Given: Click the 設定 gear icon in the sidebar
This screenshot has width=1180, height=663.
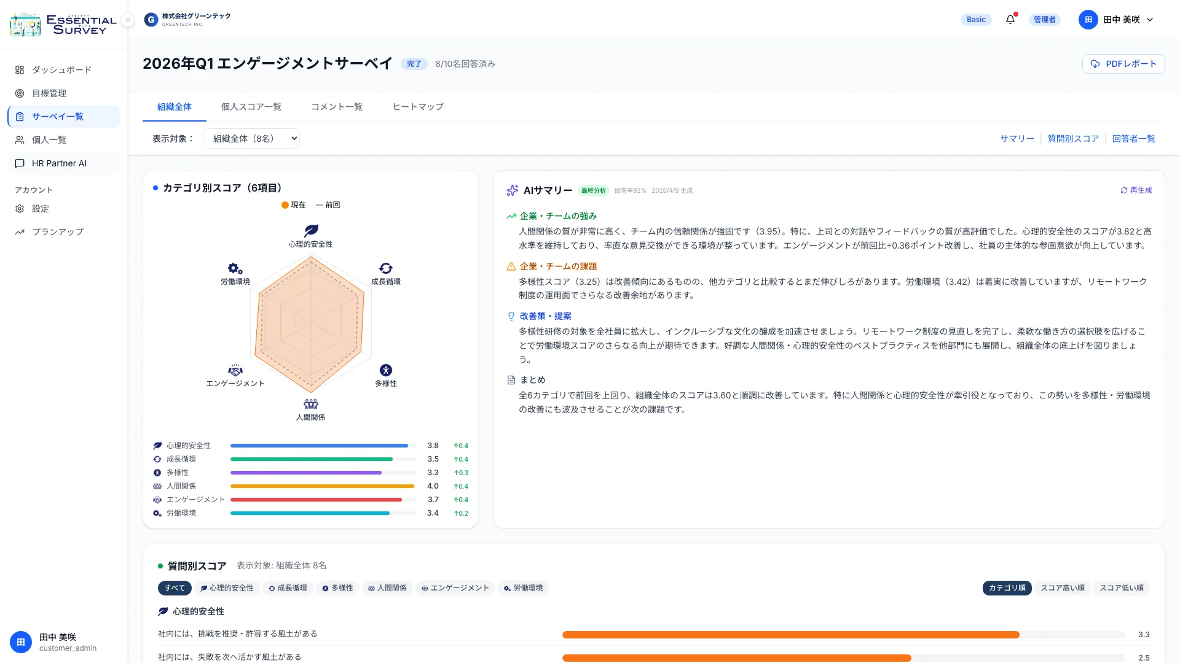Looking at the screenshot, I should [20, 209].
